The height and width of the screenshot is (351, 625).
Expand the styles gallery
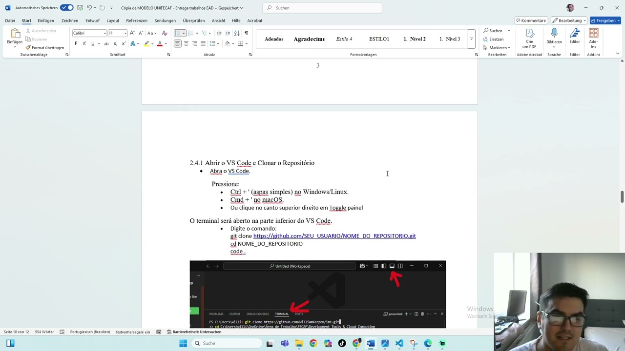471,39
